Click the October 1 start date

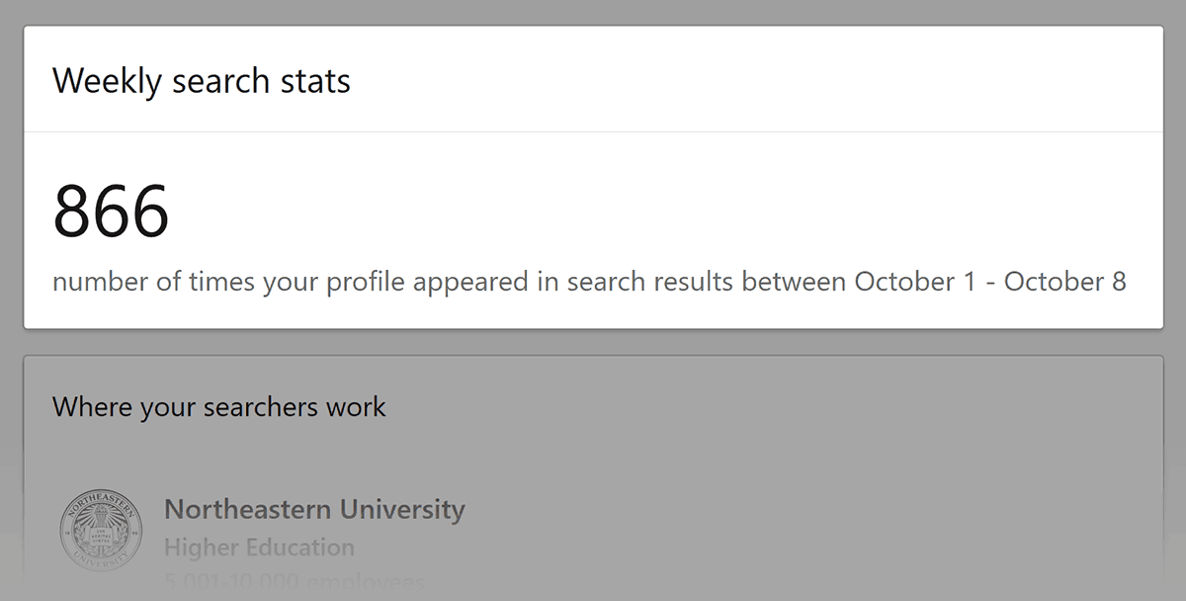[919, 282]
